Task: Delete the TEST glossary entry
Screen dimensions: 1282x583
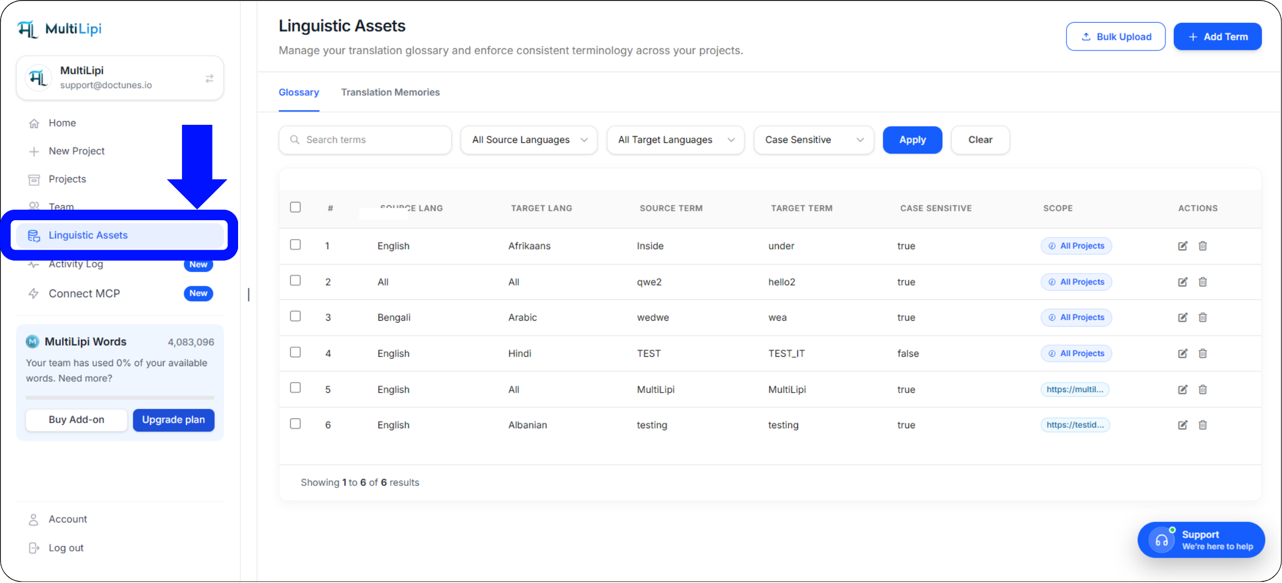Action: coord(1203,353)
